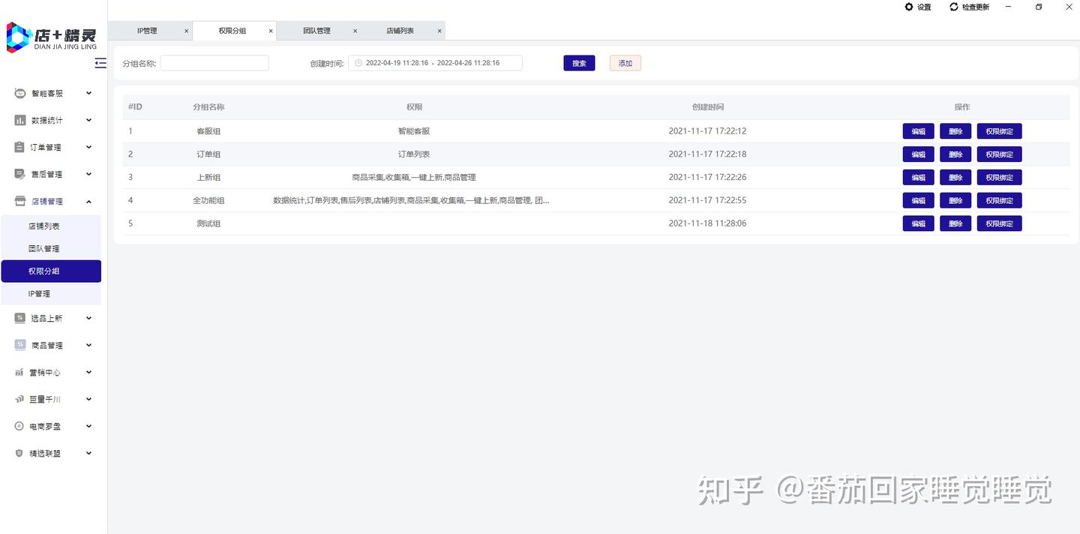Edit the 全功能组 row

[918, 201]
